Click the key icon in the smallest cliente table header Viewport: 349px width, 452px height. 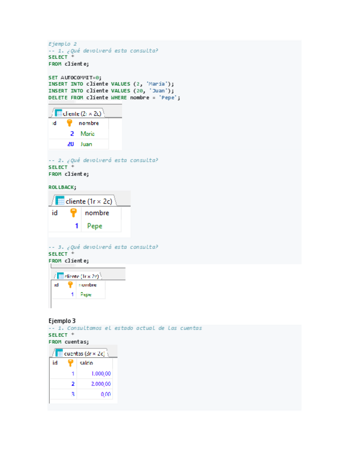coord(70,285)
